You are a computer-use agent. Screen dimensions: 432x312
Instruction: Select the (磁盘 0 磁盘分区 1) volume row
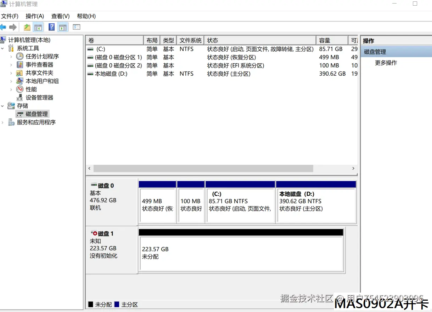tap(222, 57)
